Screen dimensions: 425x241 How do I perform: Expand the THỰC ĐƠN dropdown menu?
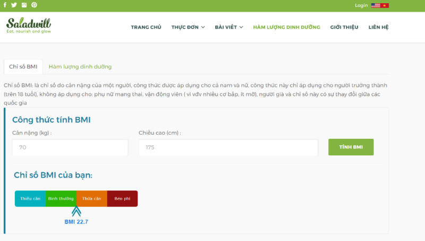[188, 27]
